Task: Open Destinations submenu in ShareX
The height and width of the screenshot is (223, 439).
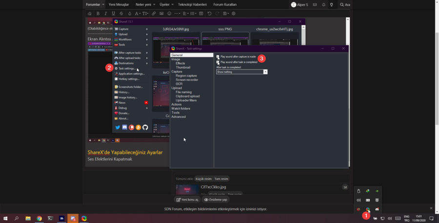Action: tap(131, 63)
